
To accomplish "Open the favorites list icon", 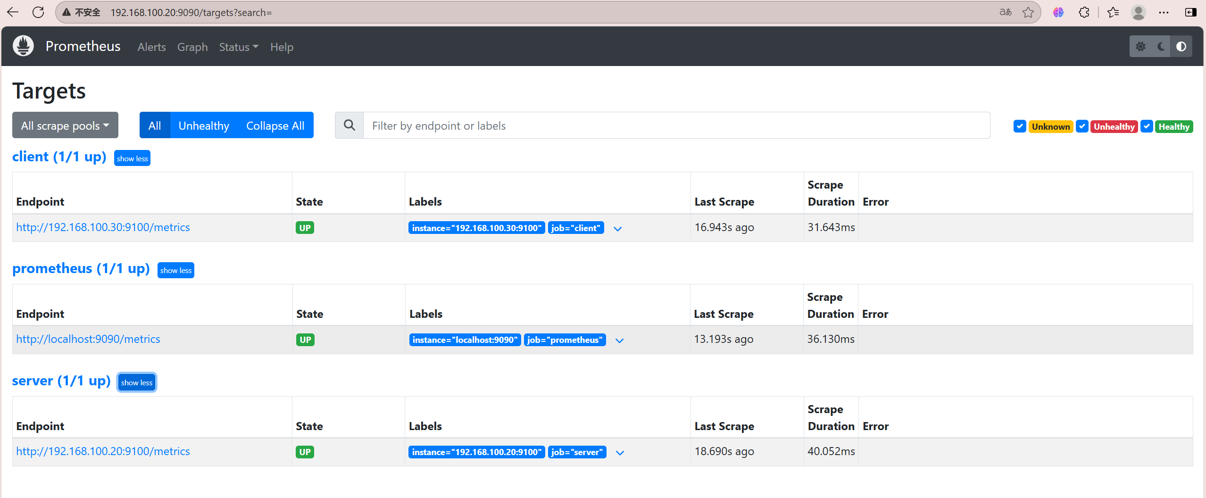I will 1113,12.
